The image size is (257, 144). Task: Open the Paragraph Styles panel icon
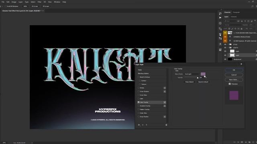point(220,50)
